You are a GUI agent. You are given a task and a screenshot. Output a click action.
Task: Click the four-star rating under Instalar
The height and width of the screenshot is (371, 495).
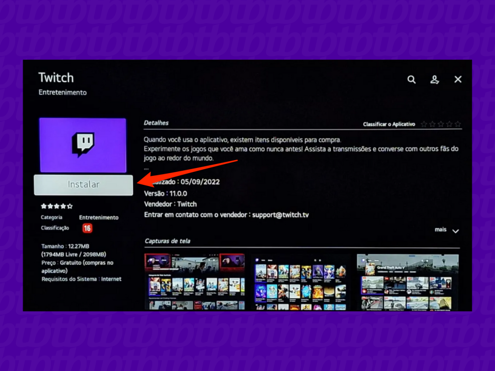[x=57, y=206]
